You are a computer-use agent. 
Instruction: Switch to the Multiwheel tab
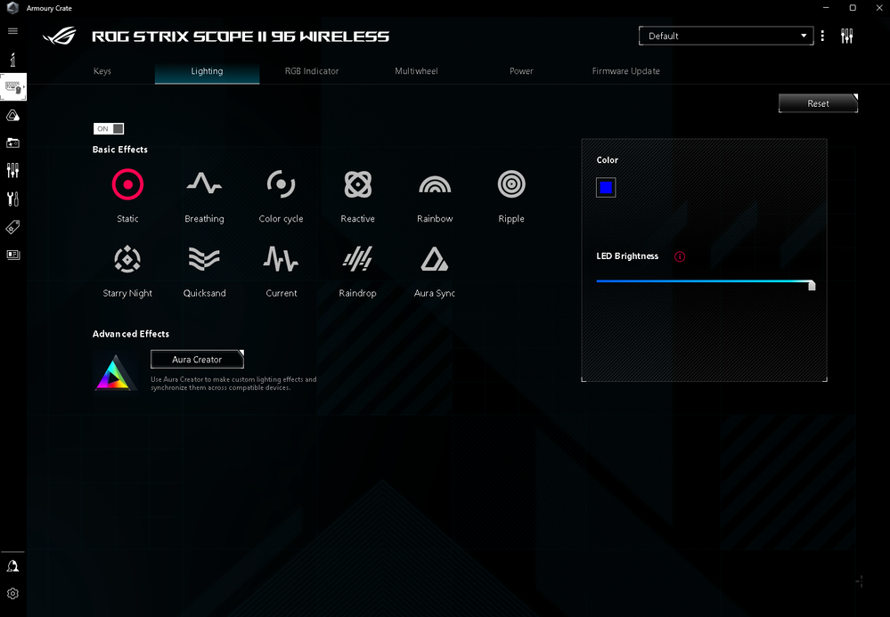416,71
